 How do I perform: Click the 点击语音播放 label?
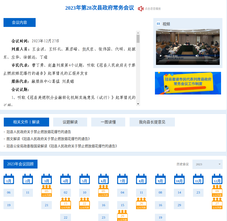click(x=153, y=9)
